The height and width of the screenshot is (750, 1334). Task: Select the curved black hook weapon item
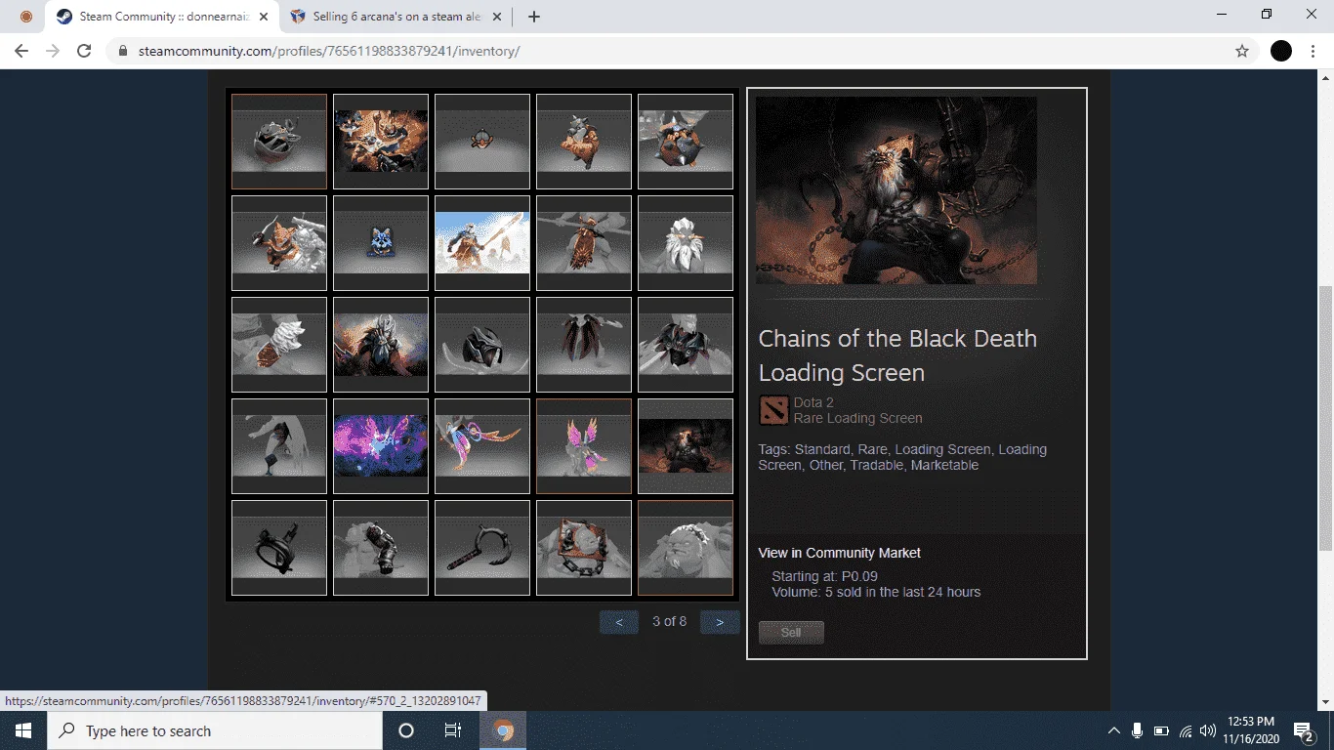pyautogui.click(x=482, y=548)
